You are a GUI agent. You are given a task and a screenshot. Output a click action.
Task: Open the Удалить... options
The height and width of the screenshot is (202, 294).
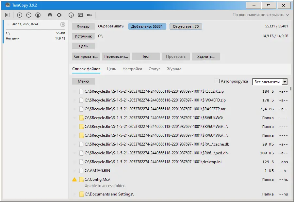coord(206,56)
